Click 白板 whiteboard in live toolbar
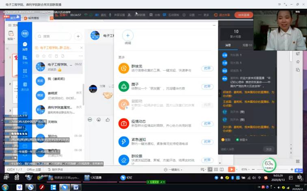 [155, 15]
